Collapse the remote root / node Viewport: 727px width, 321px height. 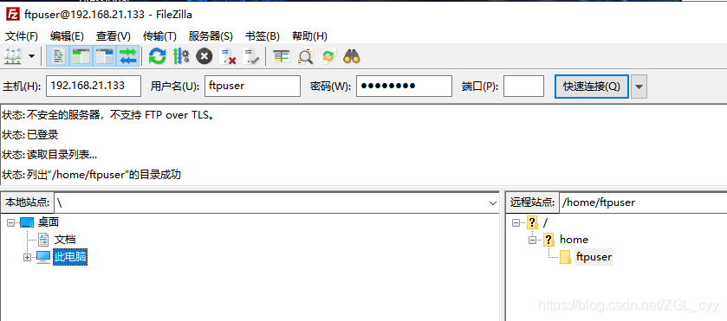[516, 222]
